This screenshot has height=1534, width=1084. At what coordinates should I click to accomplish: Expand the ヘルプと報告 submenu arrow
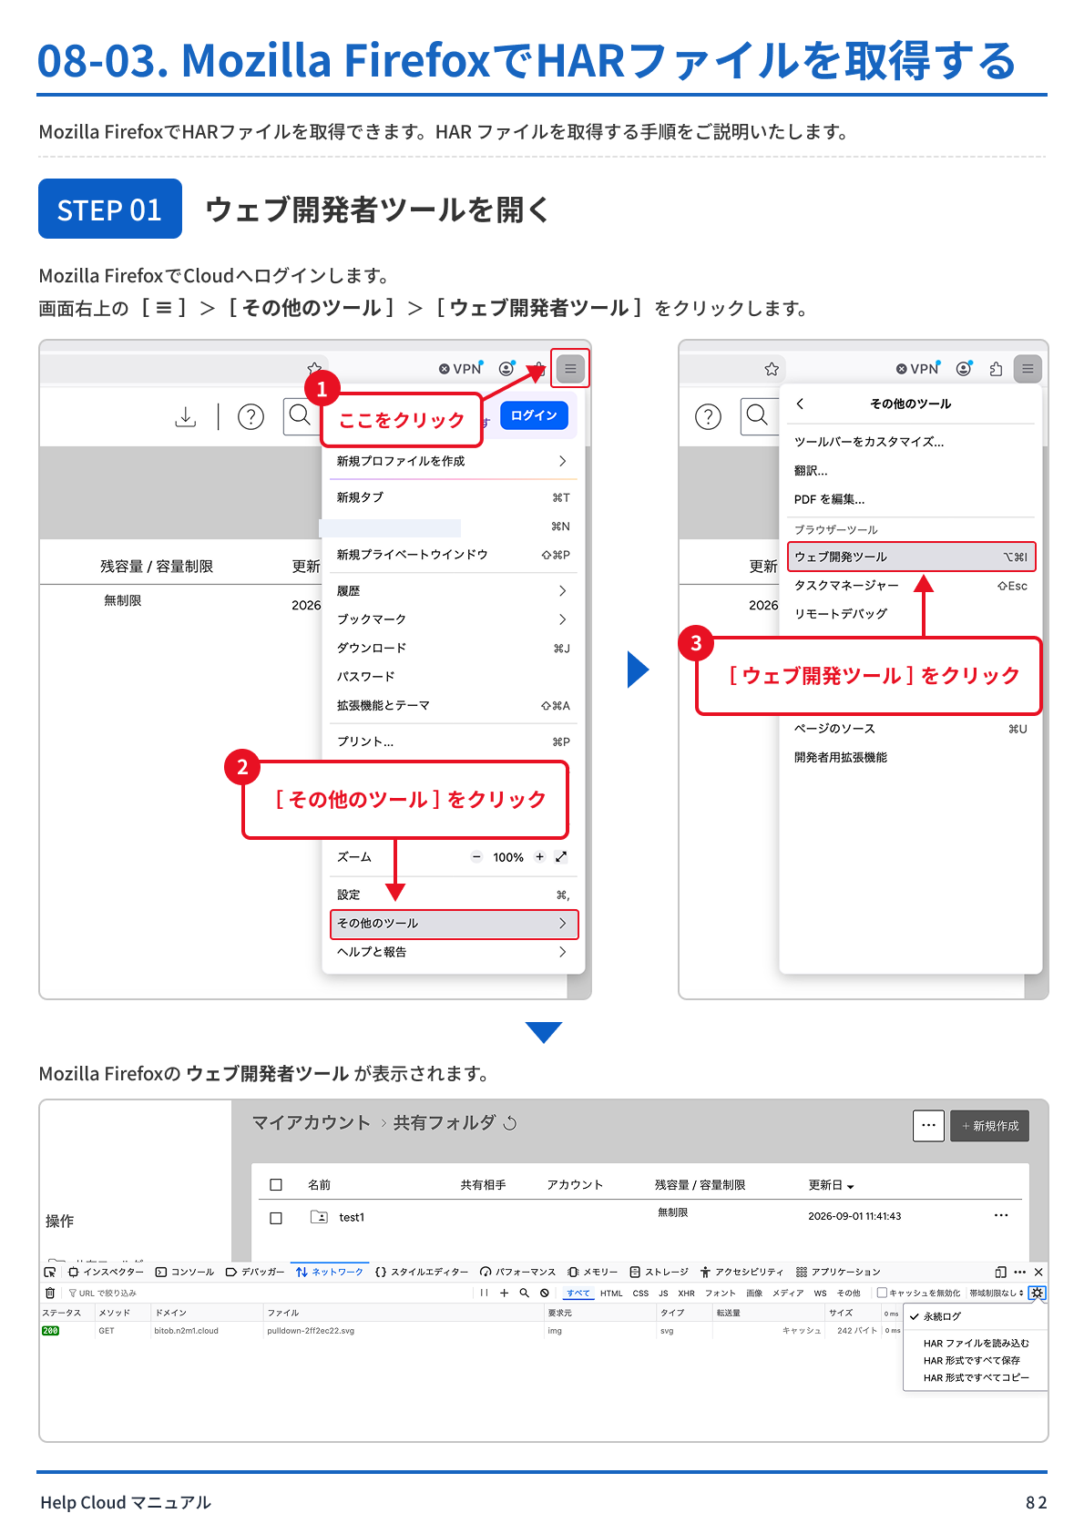point(562,952)
